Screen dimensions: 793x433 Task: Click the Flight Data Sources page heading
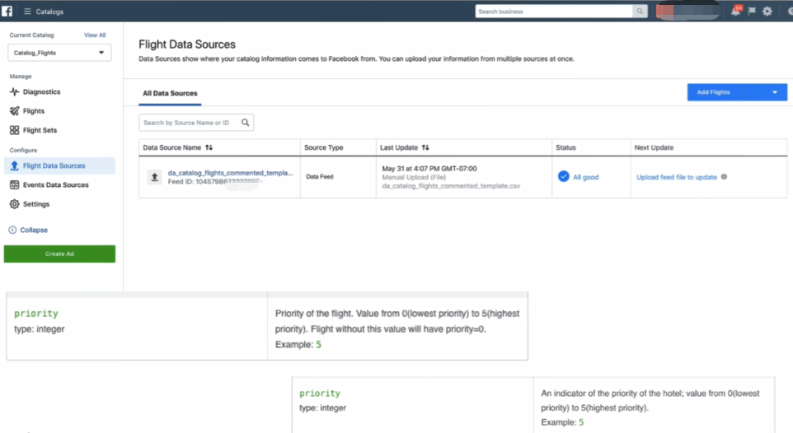pyautogui.click(x=187, y=44)
